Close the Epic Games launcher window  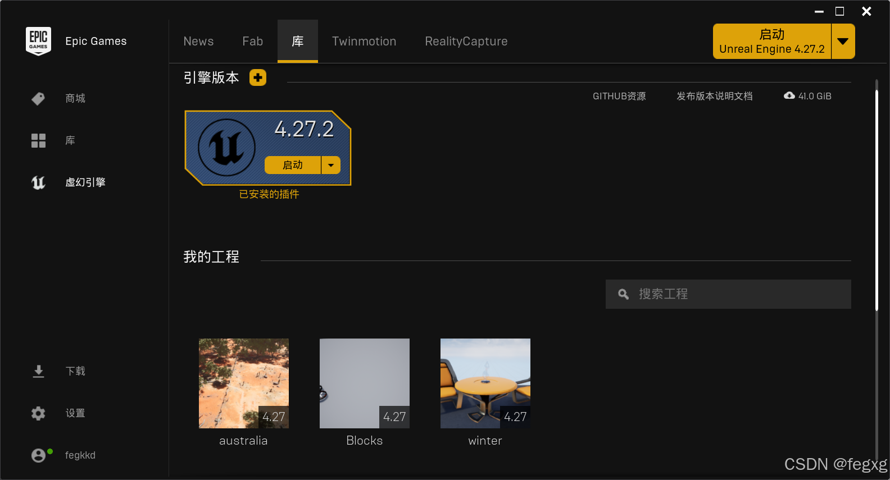point(866,11)
